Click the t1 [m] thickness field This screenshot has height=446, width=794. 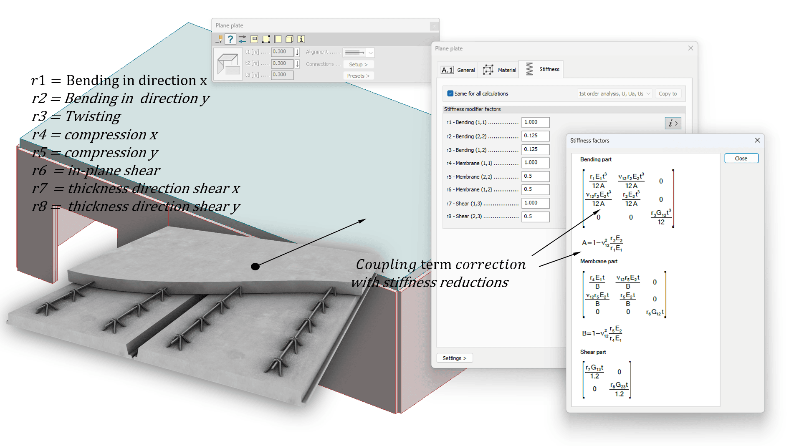tap(282, 52)
